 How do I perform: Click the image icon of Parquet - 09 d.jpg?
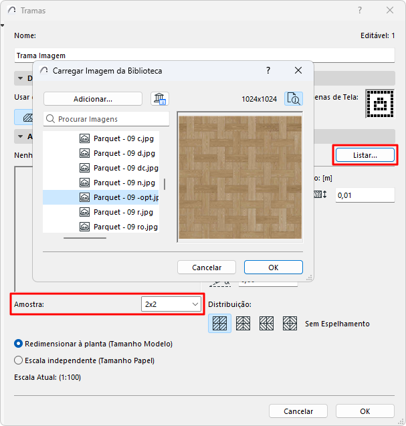[x=84, y=153]
